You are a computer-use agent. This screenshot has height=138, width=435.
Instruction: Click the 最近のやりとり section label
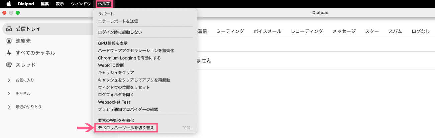(x=28, y=107)
